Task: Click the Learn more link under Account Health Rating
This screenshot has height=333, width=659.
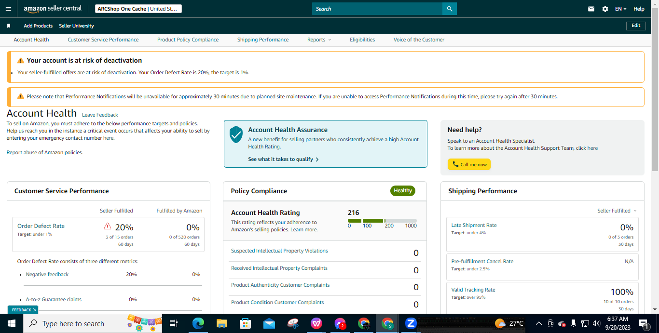Action: (x=304, y=230)
